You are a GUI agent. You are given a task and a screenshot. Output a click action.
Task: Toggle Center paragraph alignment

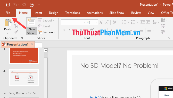point(130,30)
